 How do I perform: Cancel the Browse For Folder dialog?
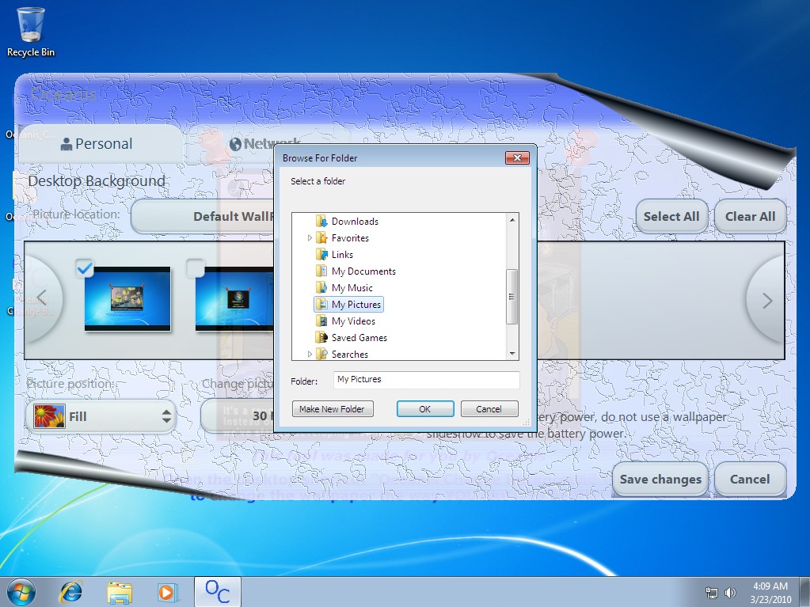point(489,409)
